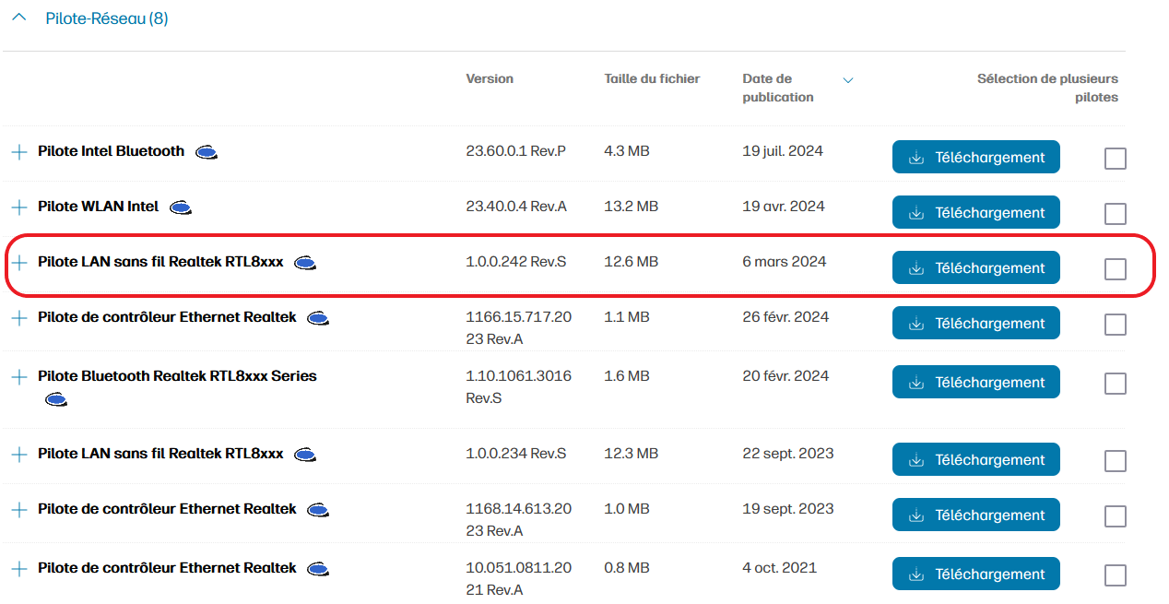Screen dimensions: 1169x604
Task: Expand the Ethernet Realtek row dated 19 sept. 2023
Action: pyautogui.click(x=18, y=509)
